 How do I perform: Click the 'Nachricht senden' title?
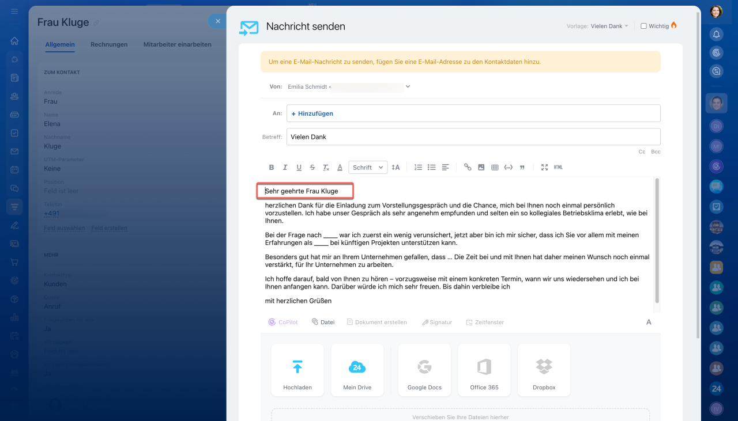coord(306,26)
